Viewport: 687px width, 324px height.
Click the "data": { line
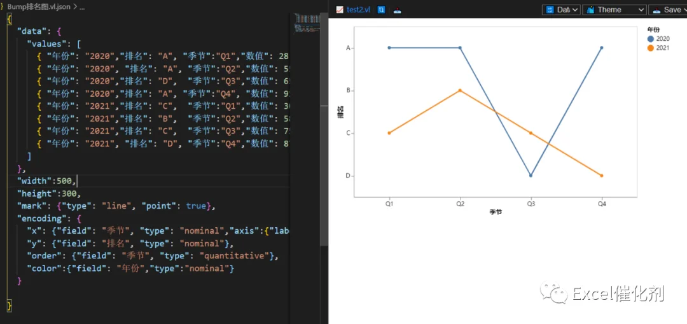[x=40, y=32]
